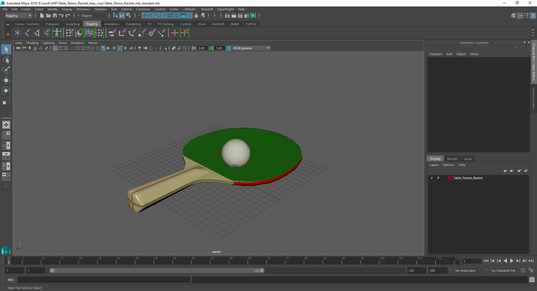Image resolution: width=537 pixels, height=291 pixels.
Task: Save scene icon in status line
Action: 55,16
